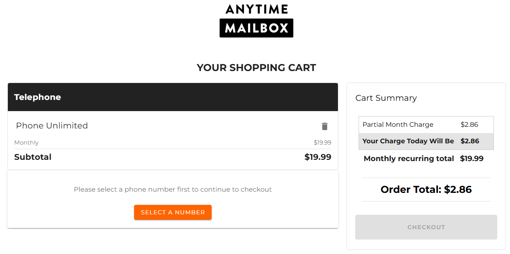Select the Phone Unlimited item name

pyautogui.click(x=52, y=126)
